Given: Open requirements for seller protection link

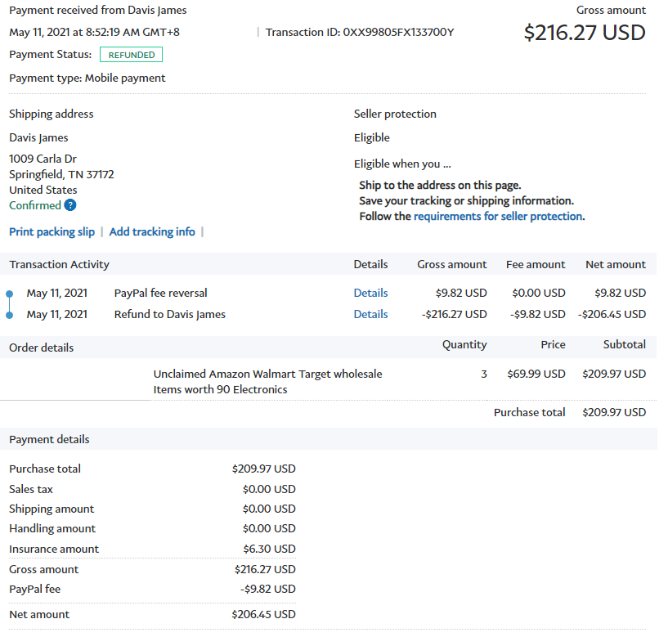Looking at the screenshot, I should tap(498, 217).
